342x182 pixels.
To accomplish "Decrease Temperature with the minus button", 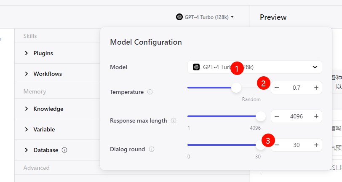I will (x=277, y=88).
